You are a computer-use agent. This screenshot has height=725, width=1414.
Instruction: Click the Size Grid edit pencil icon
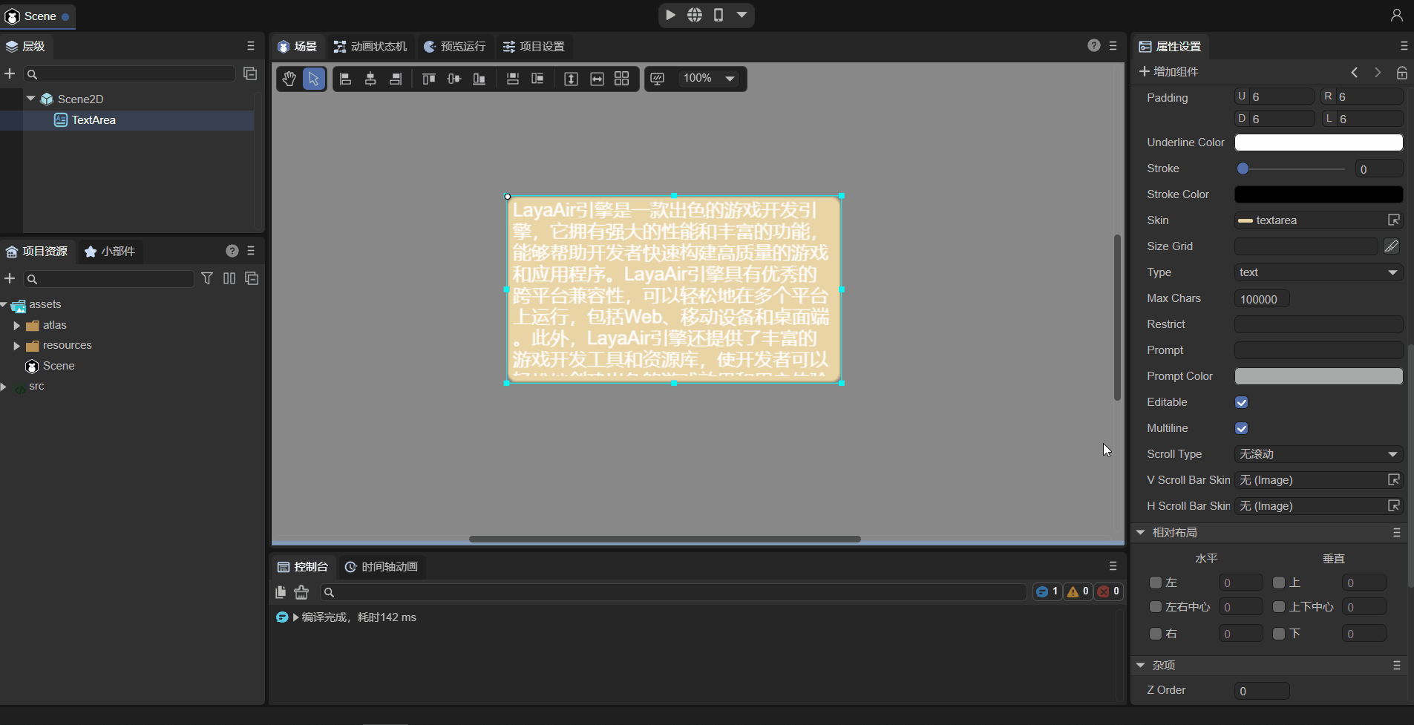point(1391,246)
